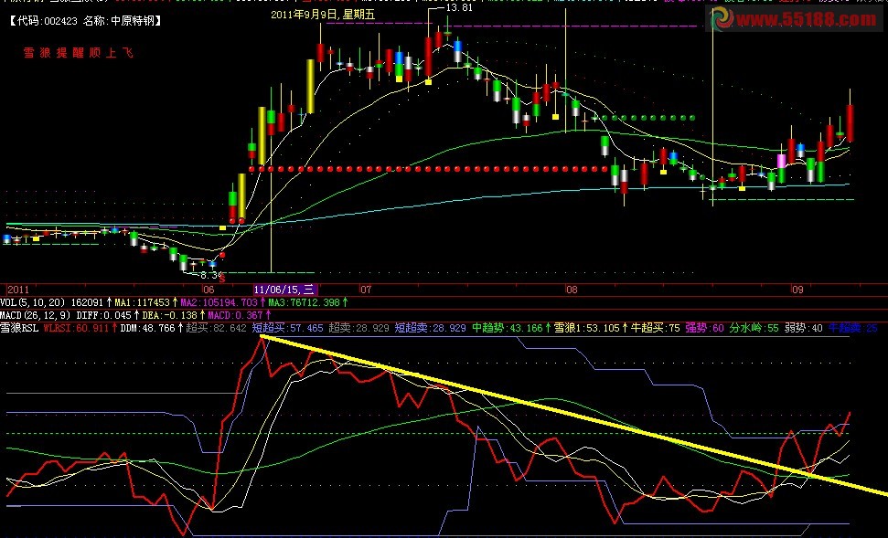Click the DIFF:0.045 value
The width and height of the screenshot is (888, 538).
click(x=103, y=315)
